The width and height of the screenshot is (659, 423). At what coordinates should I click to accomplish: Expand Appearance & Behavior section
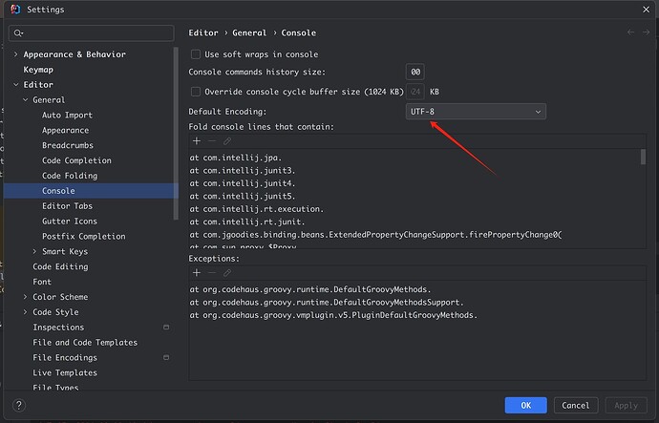click(x=16, y=54)
